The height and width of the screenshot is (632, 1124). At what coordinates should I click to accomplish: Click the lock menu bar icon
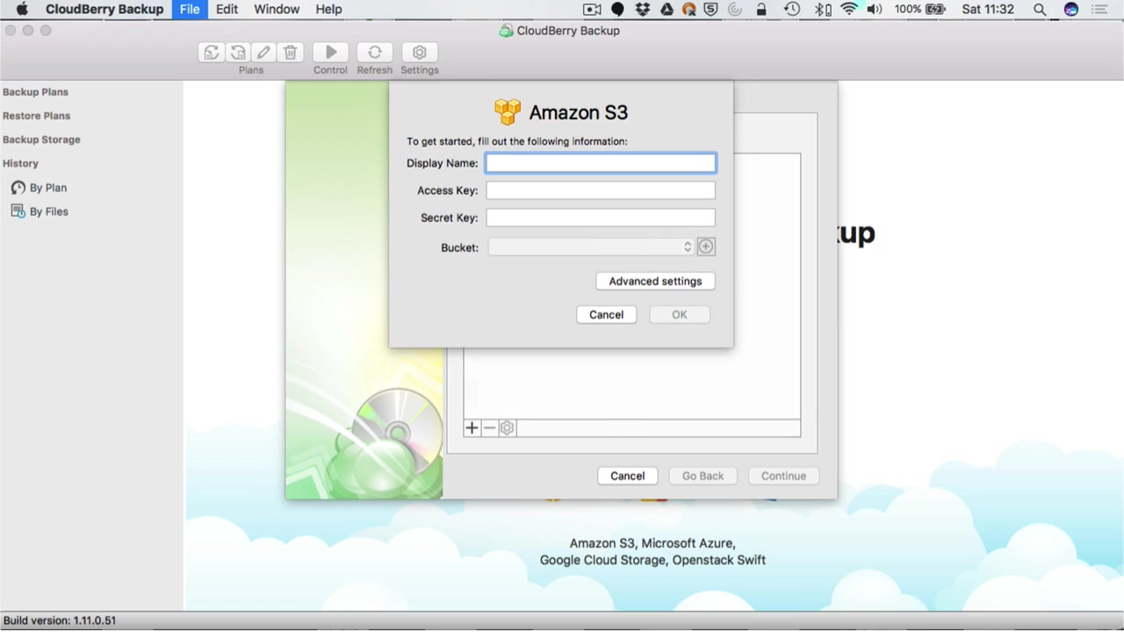(761, 10)
